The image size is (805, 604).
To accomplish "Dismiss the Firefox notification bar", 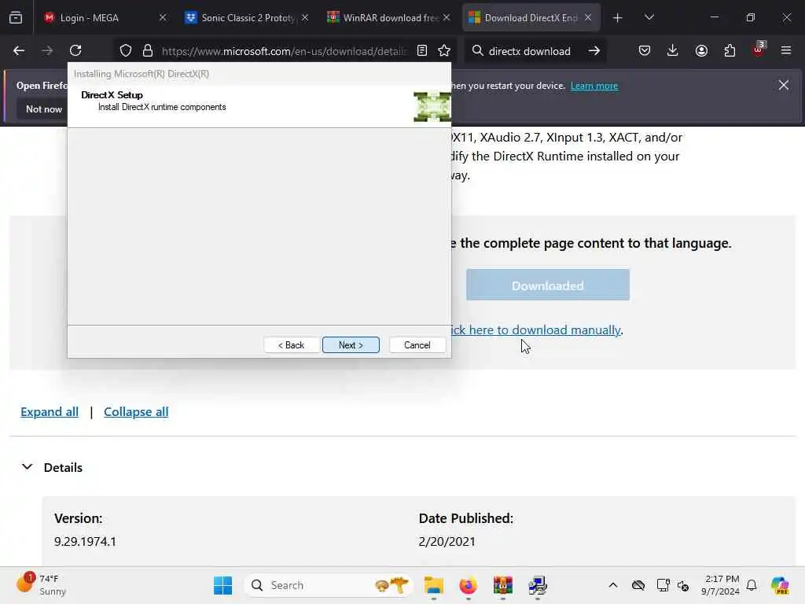I will (x=784, y=85).
